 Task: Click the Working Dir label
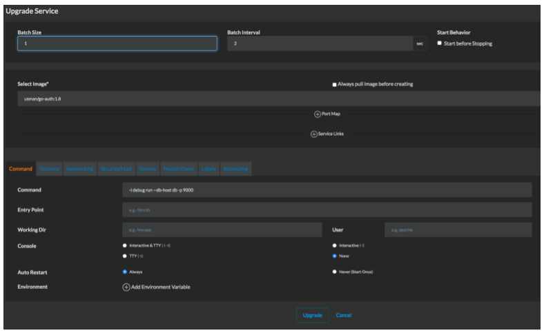[x=32, y=230]
